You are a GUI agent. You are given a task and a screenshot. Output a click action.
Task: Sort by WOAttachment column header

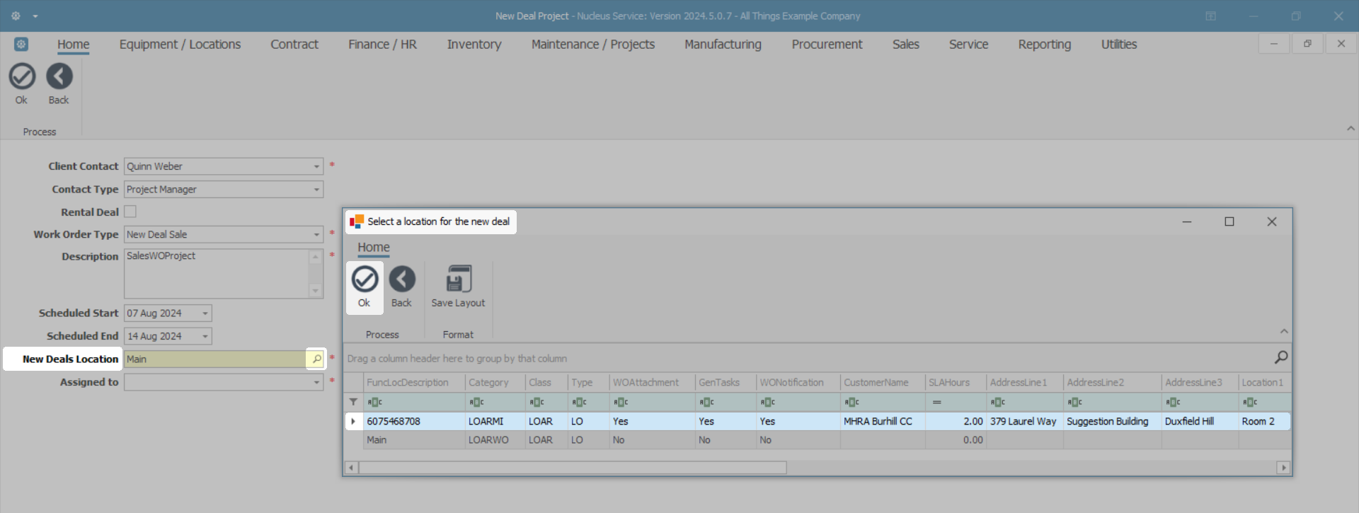point(652,382)
